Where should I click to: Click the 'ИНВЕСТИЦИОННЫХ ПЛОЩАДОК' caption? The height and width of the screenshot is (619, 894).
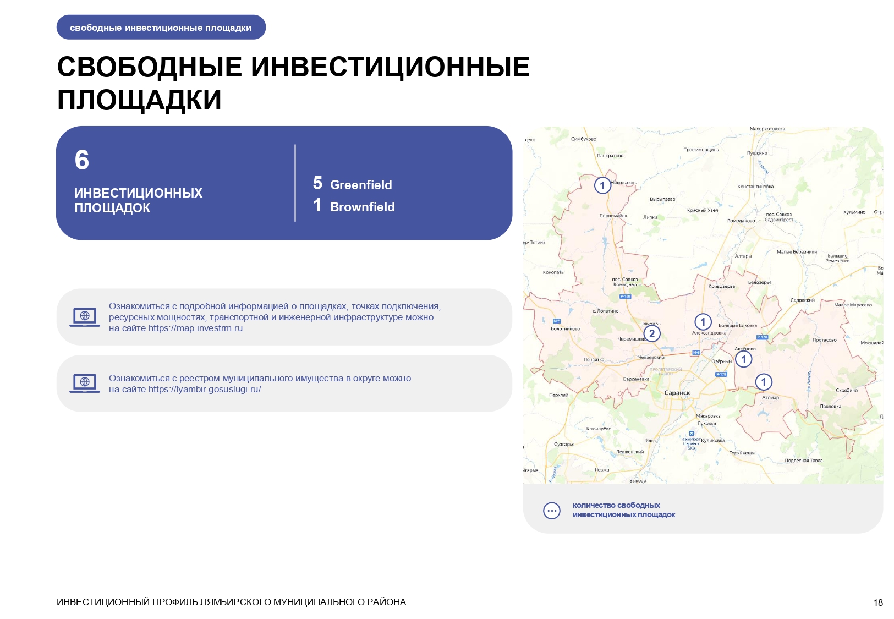pyautogui.click(x=139, y=200)
